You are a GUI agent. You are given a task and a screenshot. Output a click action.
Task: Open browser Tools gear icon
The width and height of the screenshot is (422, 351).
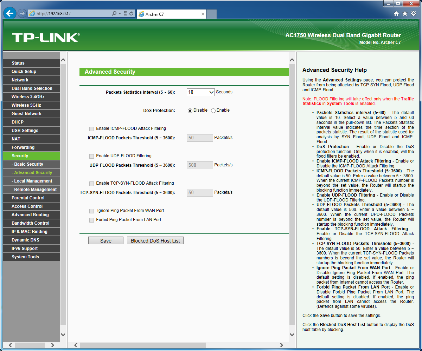pos(414,14)
